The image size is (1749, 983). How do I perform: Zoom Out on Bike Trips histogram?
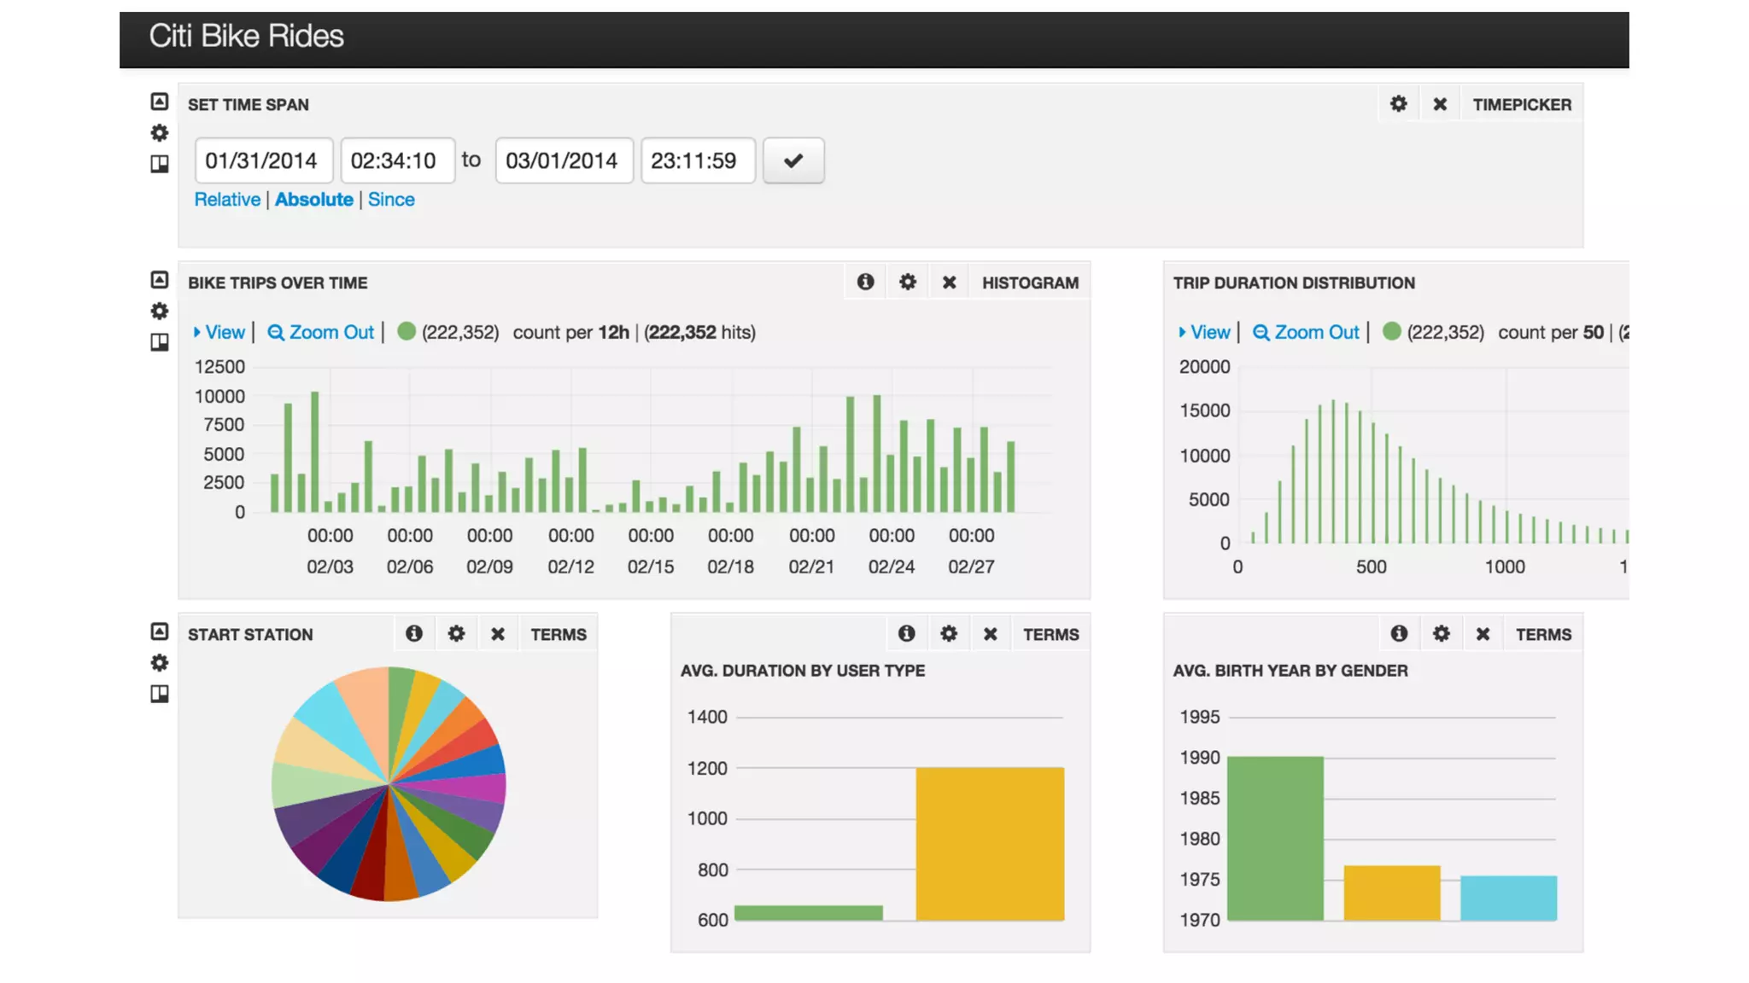click(x=321, y=332)
